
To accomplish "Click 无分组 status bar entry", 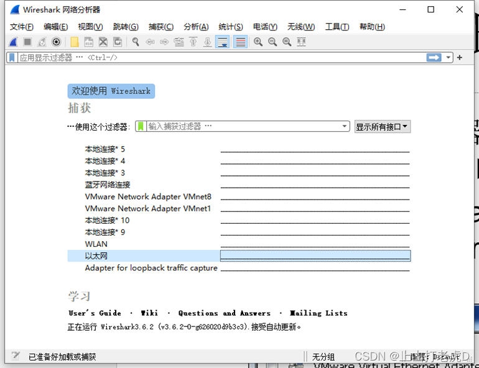I will coord(323,357).
